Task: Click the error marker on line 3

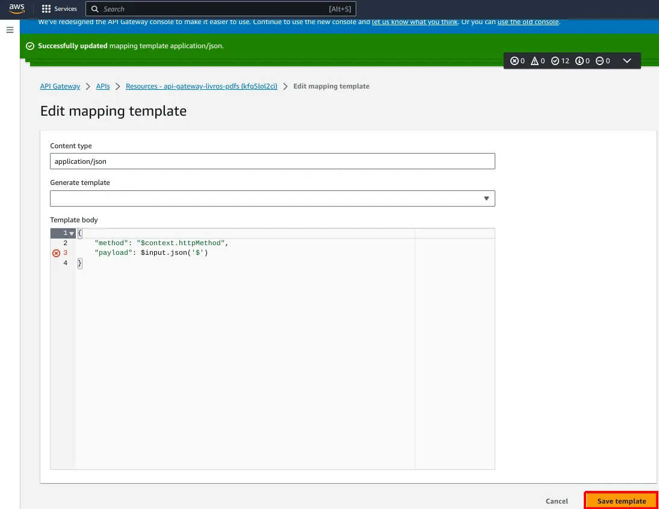Action: pyautogui.click(x=57, y=253)
